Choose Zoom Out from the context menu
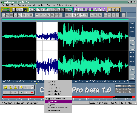 (x=58, y=82)
